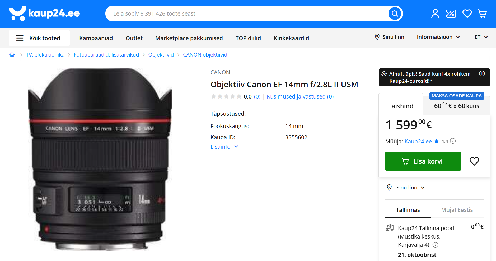
Task: Switch to the Mujal Eestis tab
Action: (x=457, y=210)
